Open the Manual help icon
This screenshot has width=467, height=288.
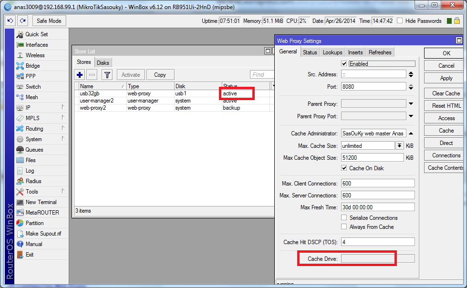pyautogui.click(x=20, y=244)
